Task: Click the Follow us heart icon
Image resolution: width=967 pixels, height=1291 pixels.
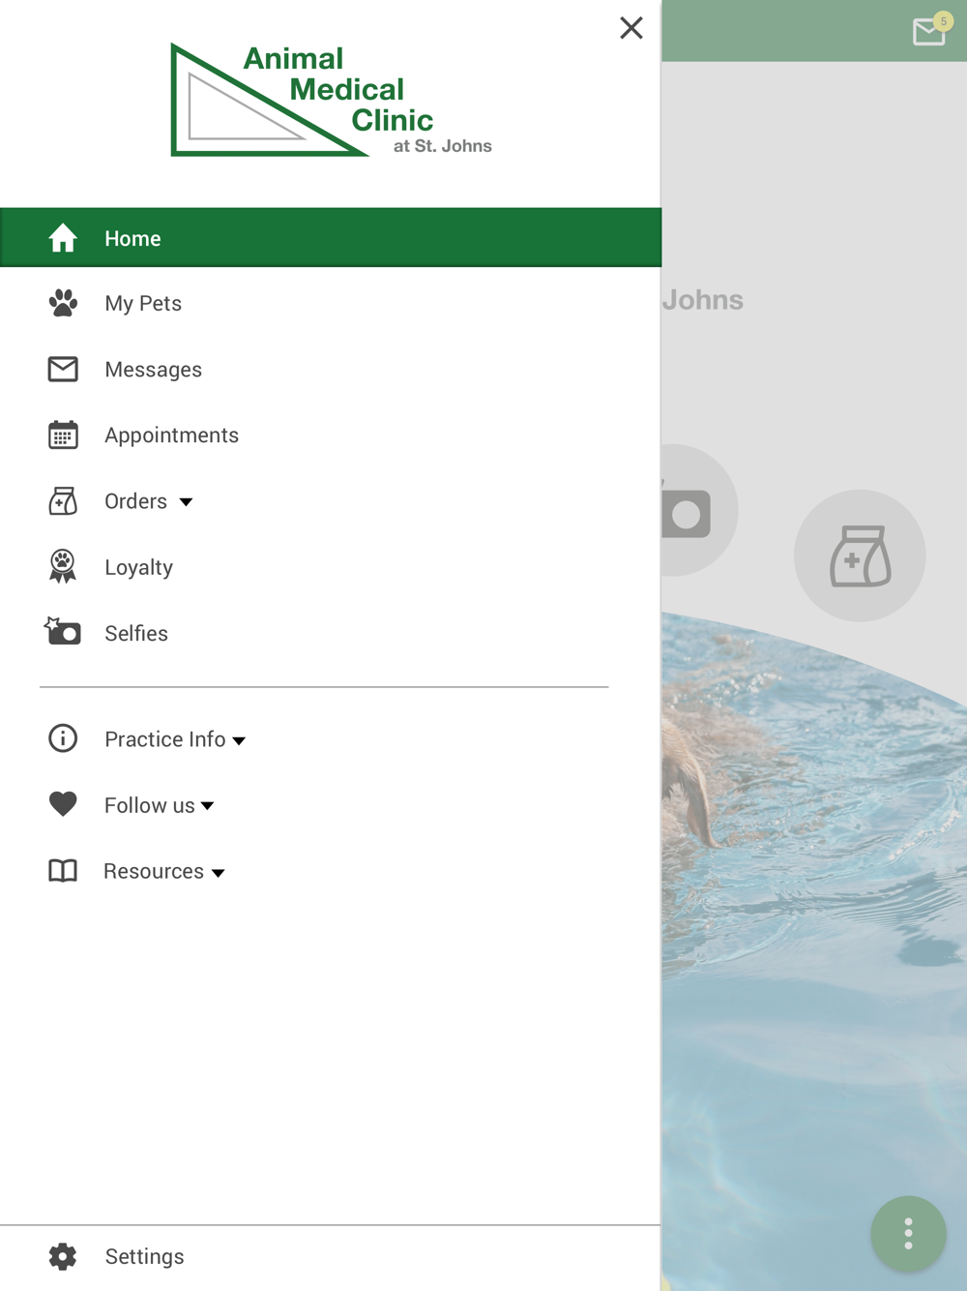Action: click(x=63, y=804)
